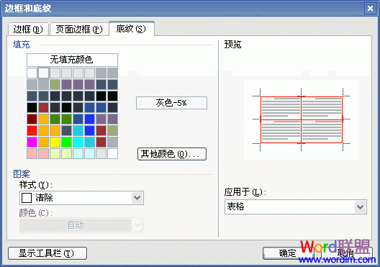Screen dimensions: 380x267
Task: Click the table preview diagram
Action: point(302,119)
